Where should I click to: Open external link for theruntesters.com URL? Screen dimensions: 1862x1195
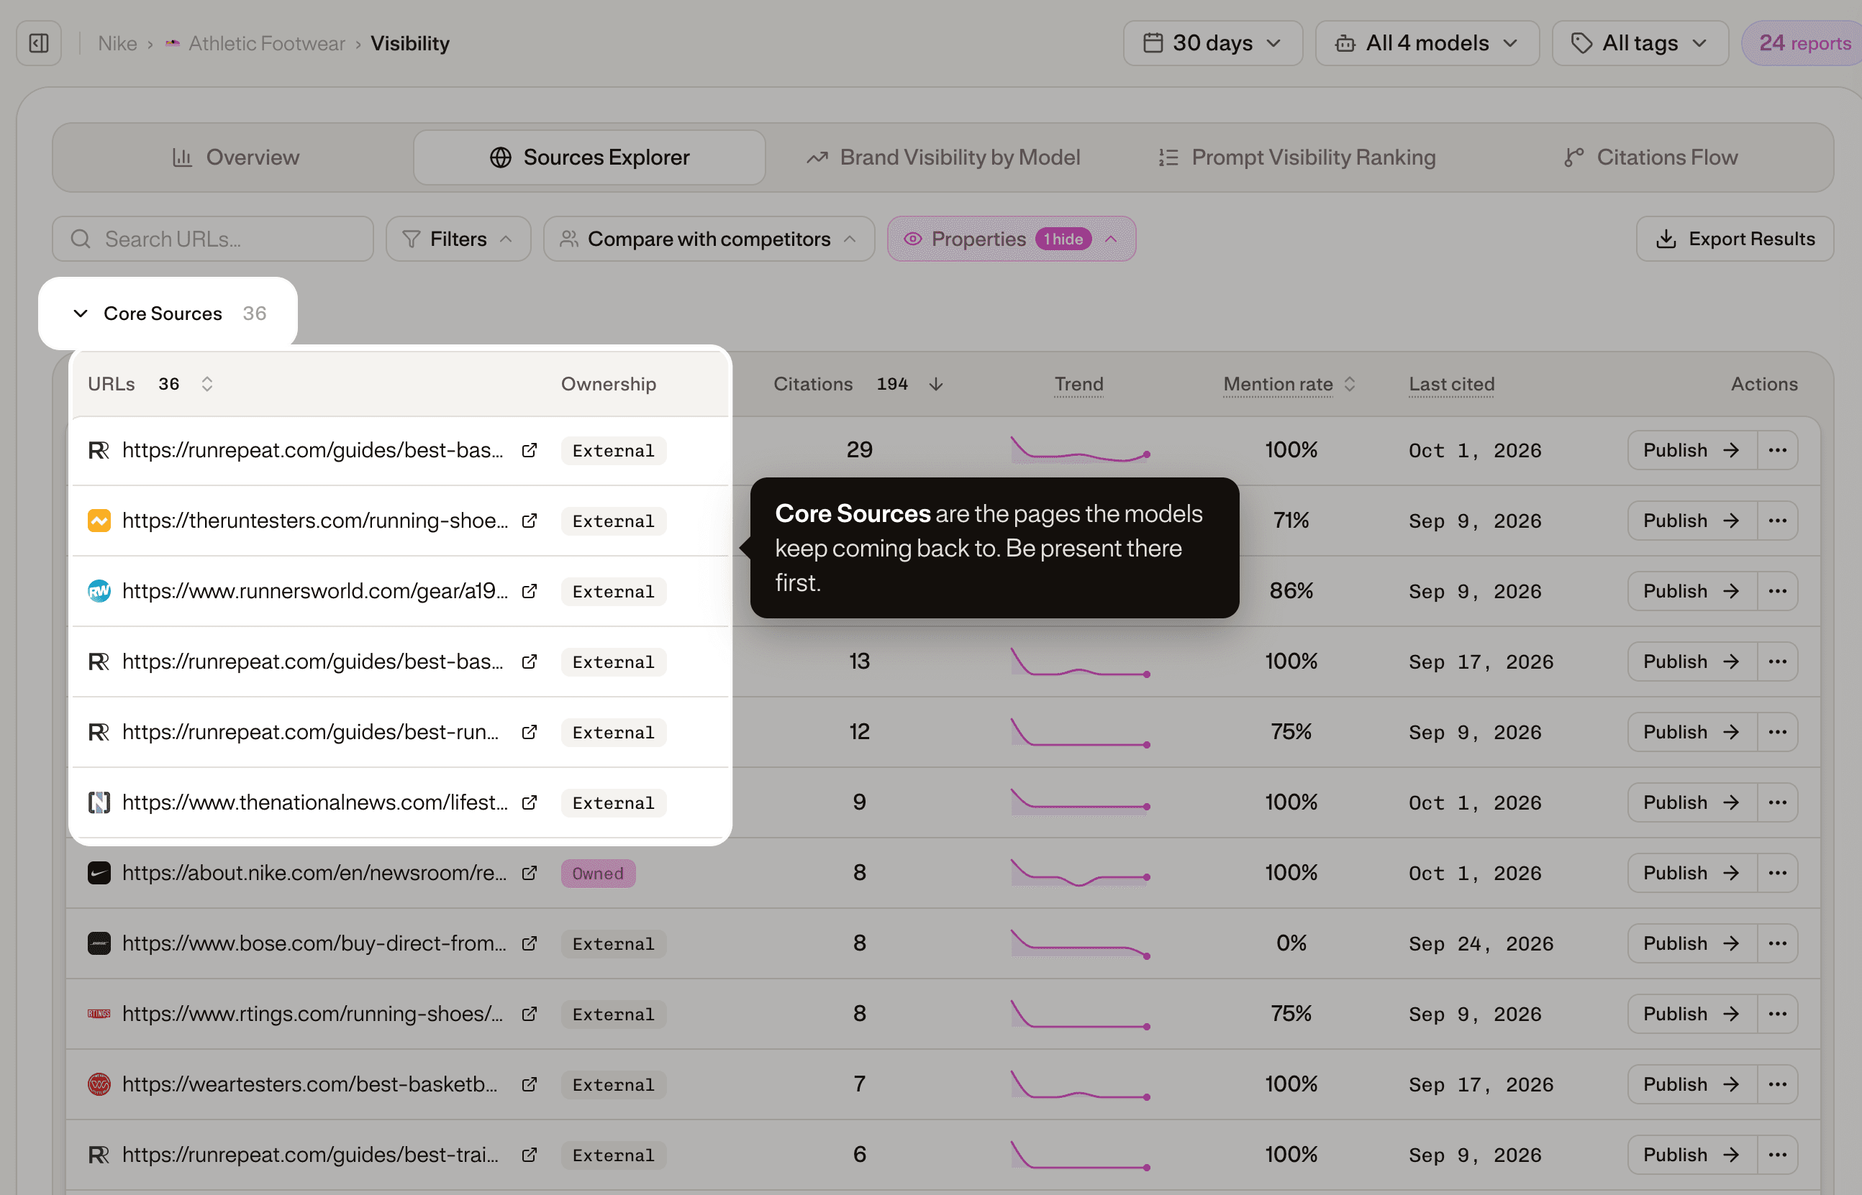(x=530, y=521)
